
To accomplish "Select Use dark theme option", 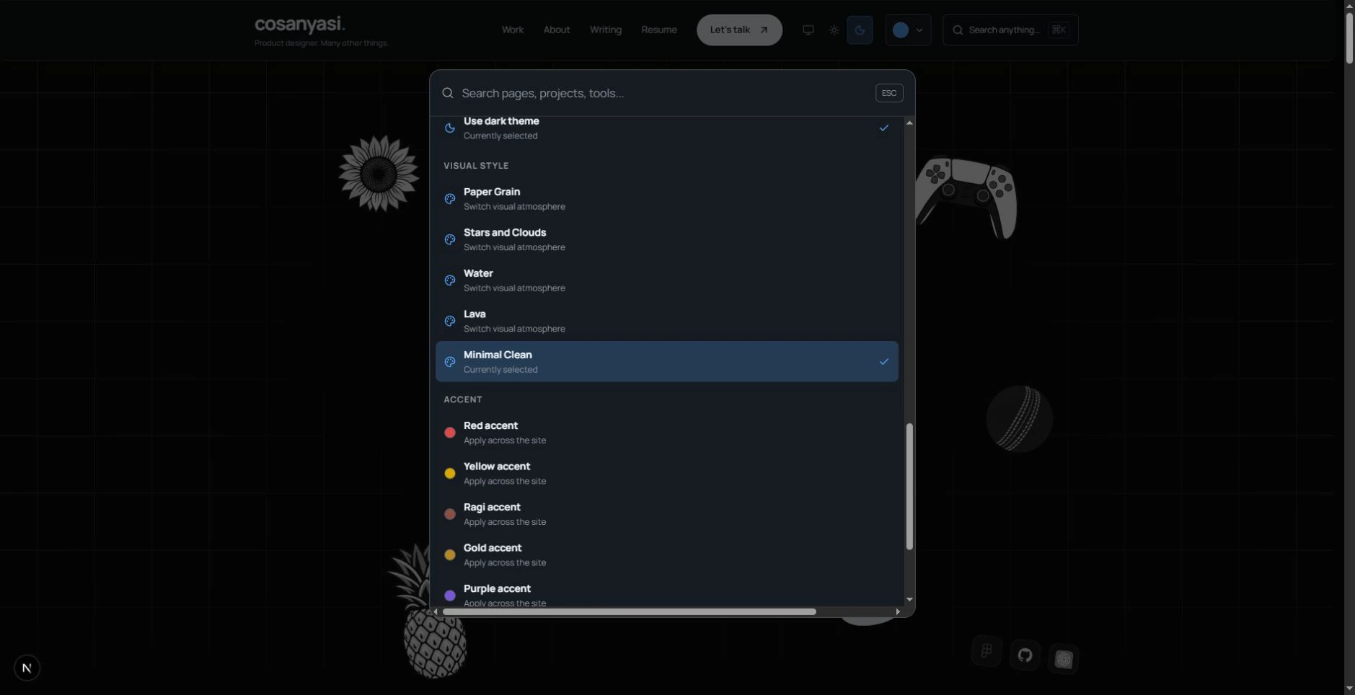I will click(666, 128).
